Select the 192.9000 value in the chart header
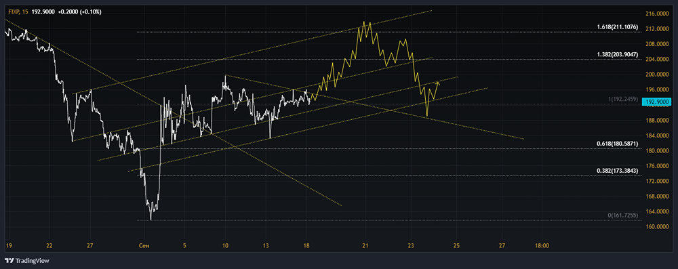The width and height of the screenshot is (678, 269). coord(43,12)
